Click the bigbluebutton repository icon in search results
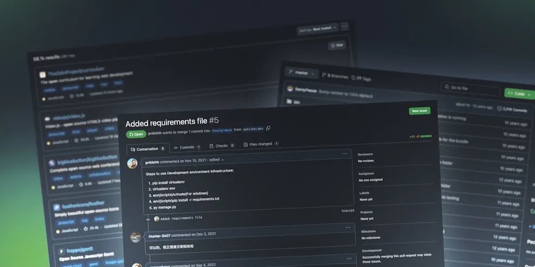 tap(52, 163)
